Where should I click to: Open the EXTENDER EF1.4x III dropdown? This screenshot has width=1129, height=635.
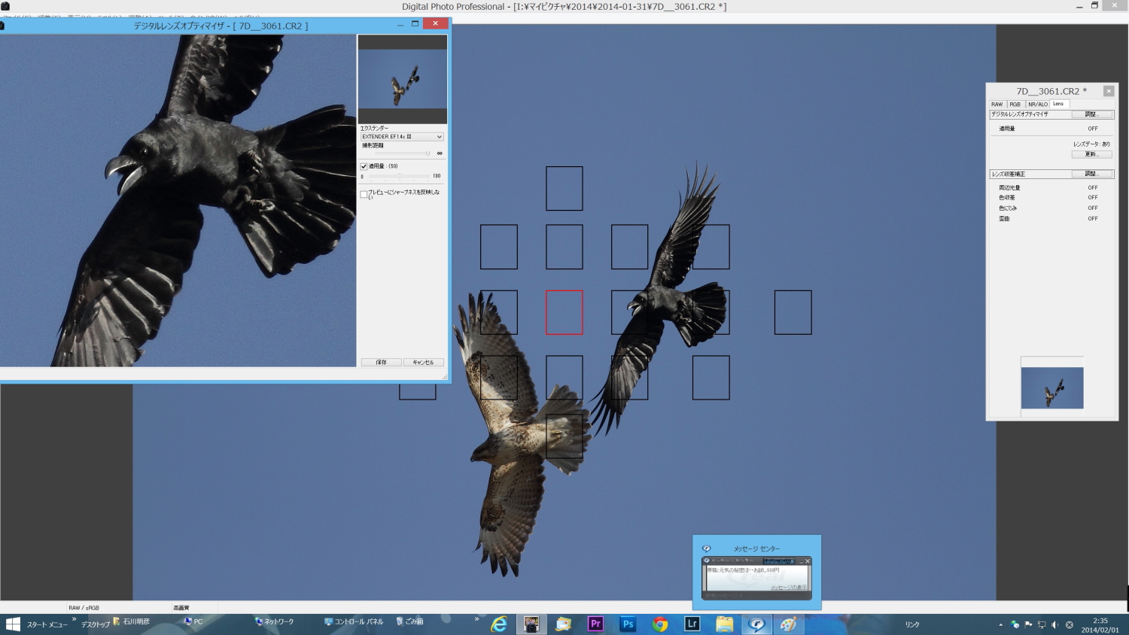(x=402, y=137)
